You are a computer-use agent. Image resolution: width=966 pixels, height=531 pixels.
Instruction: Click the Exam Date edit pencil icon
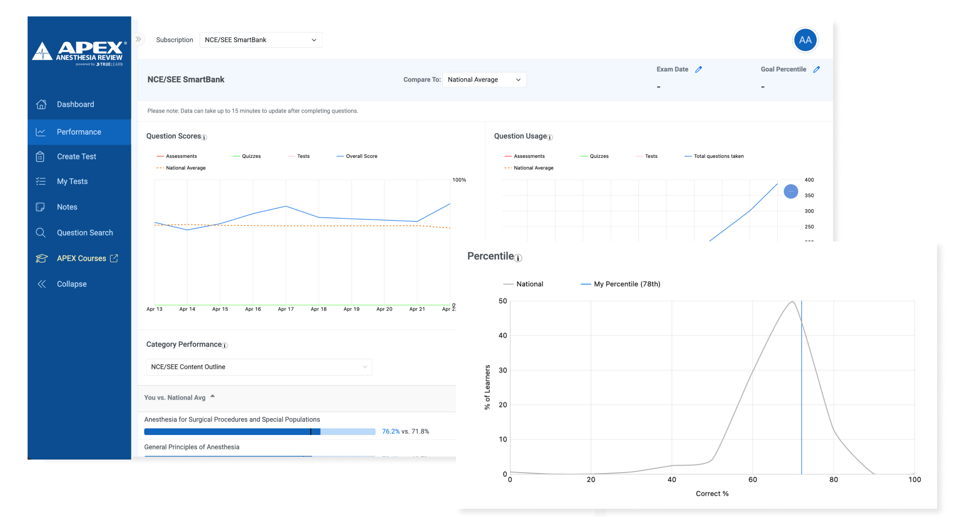[698, 70]
